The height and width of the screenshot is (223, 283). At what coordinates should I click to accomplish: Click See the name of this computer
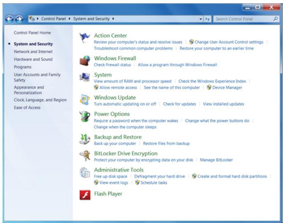click(172, 87)
